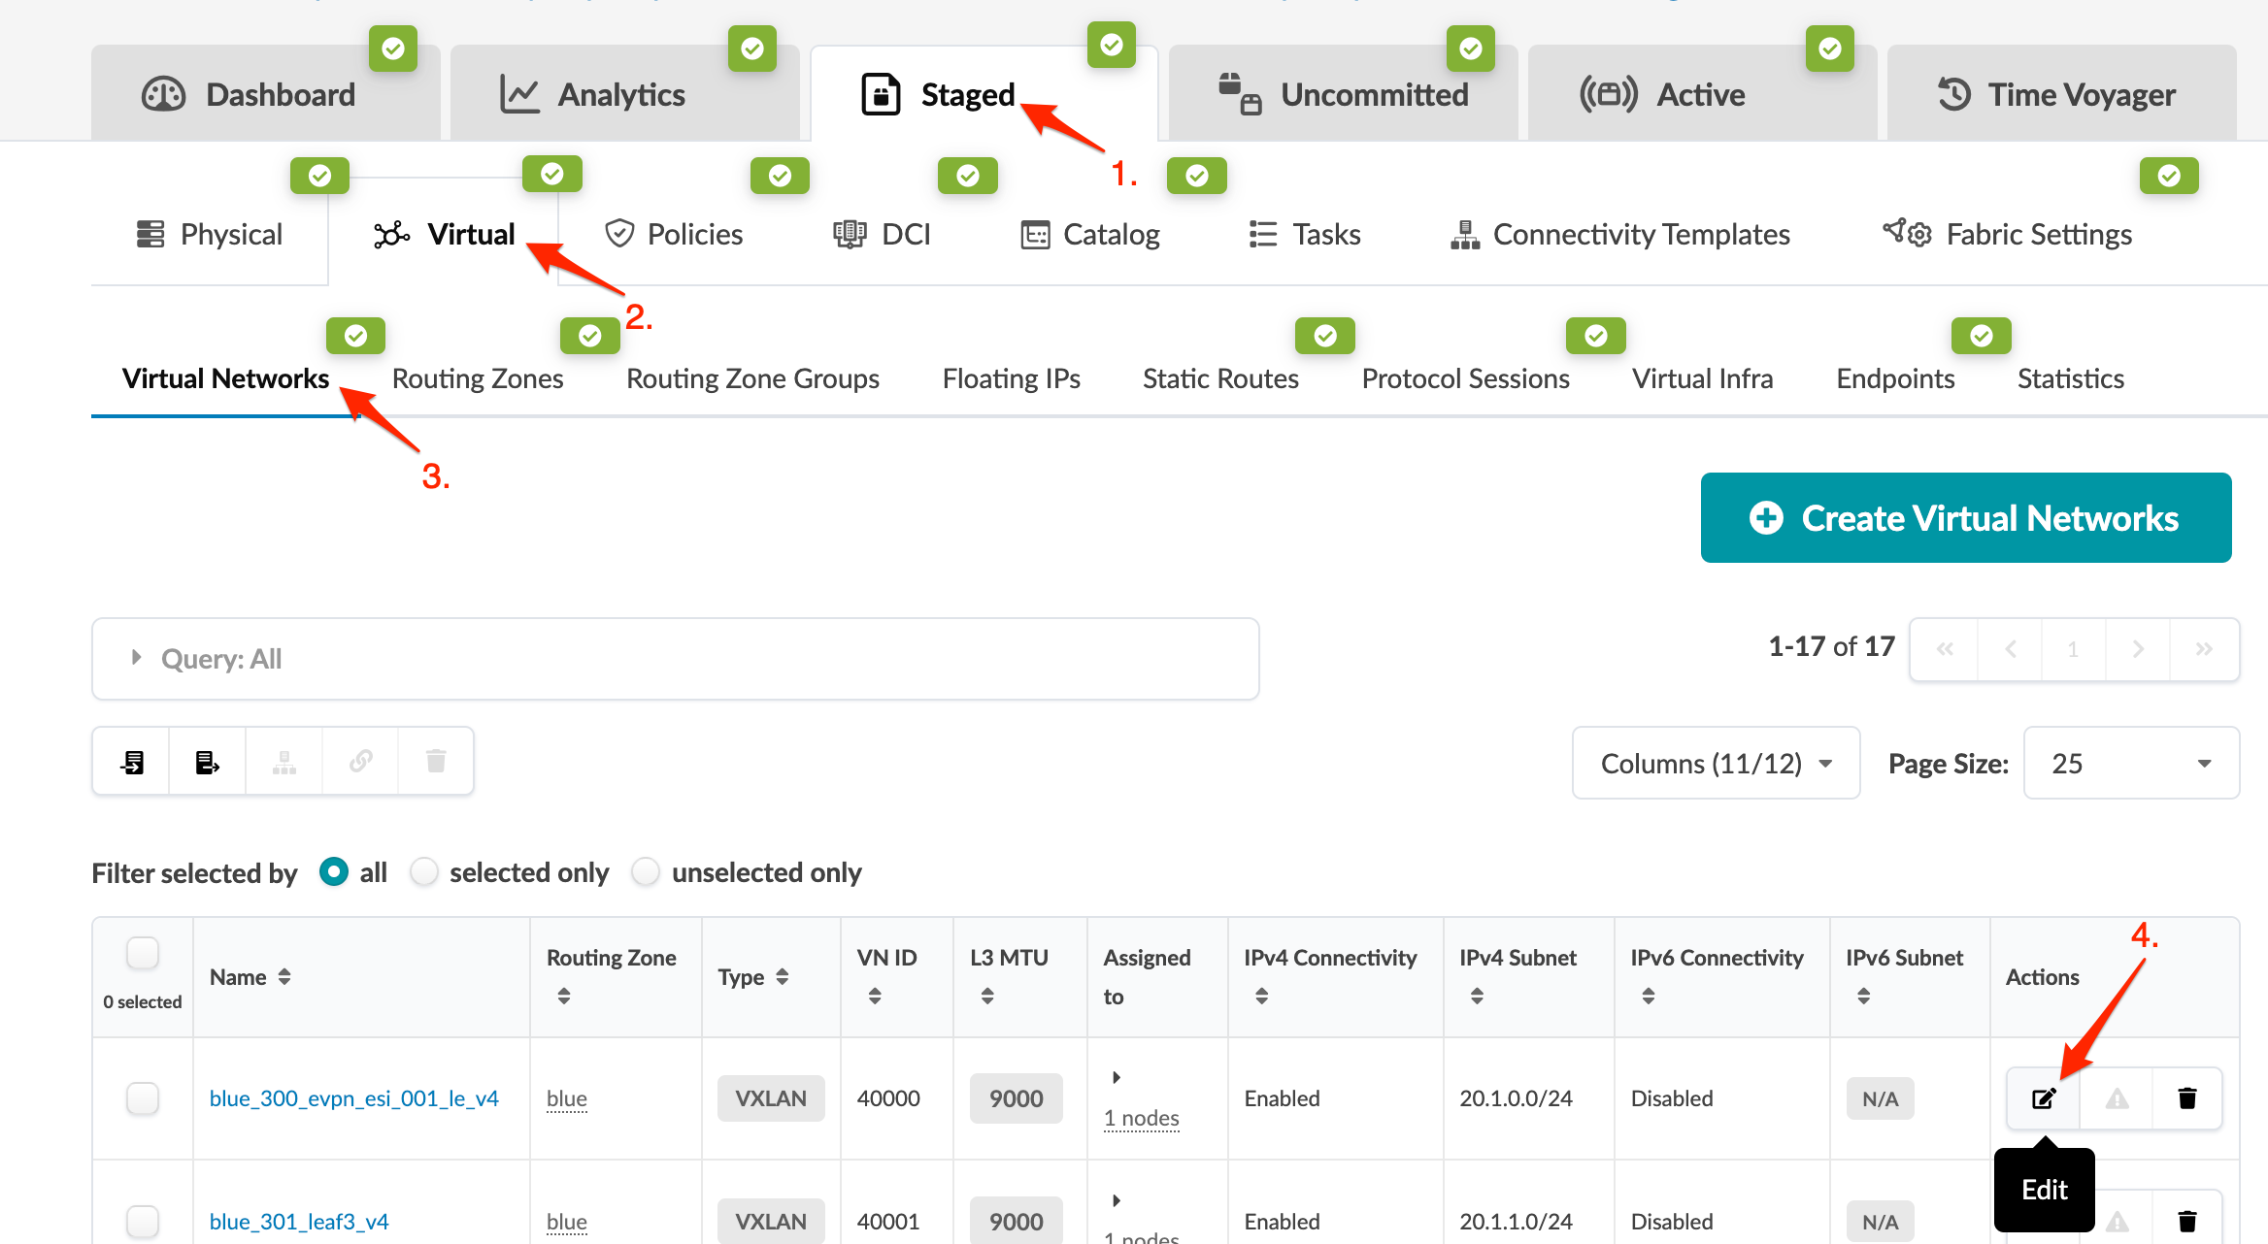Image resolution: width=2268 pixels, height=1244 pixels.
Task: Click the Edit icon for blue_300_evpn_esi_001_le_v4
Action: [2044, 1098]
